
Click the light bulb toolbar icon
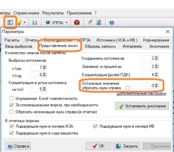(19, 22)
